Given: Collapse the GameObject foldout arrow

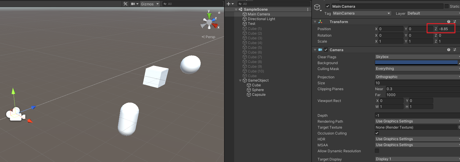Looking at the screenshot, I should (x=240, y=80).
